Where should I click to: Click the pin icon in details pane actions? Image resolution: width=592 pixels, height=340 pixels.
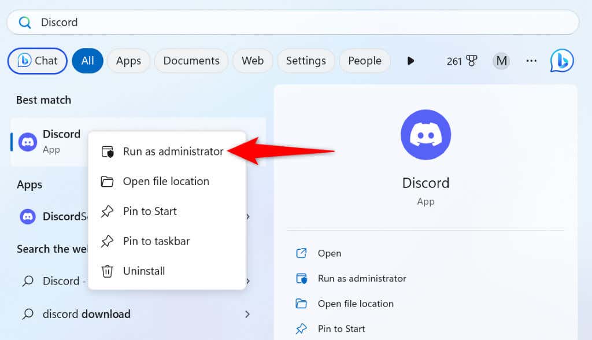point(301,328)
